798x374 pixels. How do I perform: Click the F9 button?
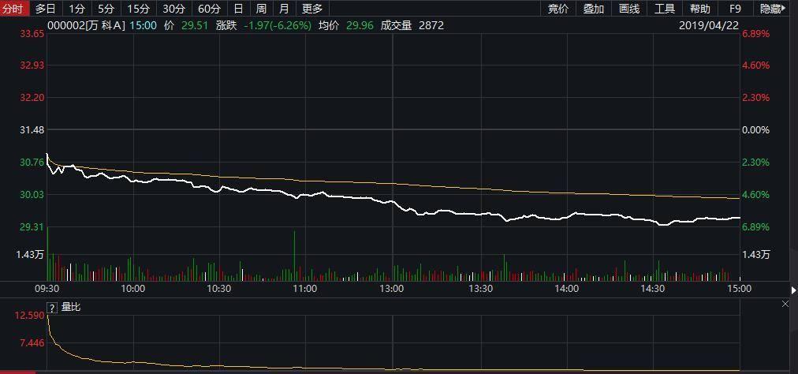click(735, 9)
